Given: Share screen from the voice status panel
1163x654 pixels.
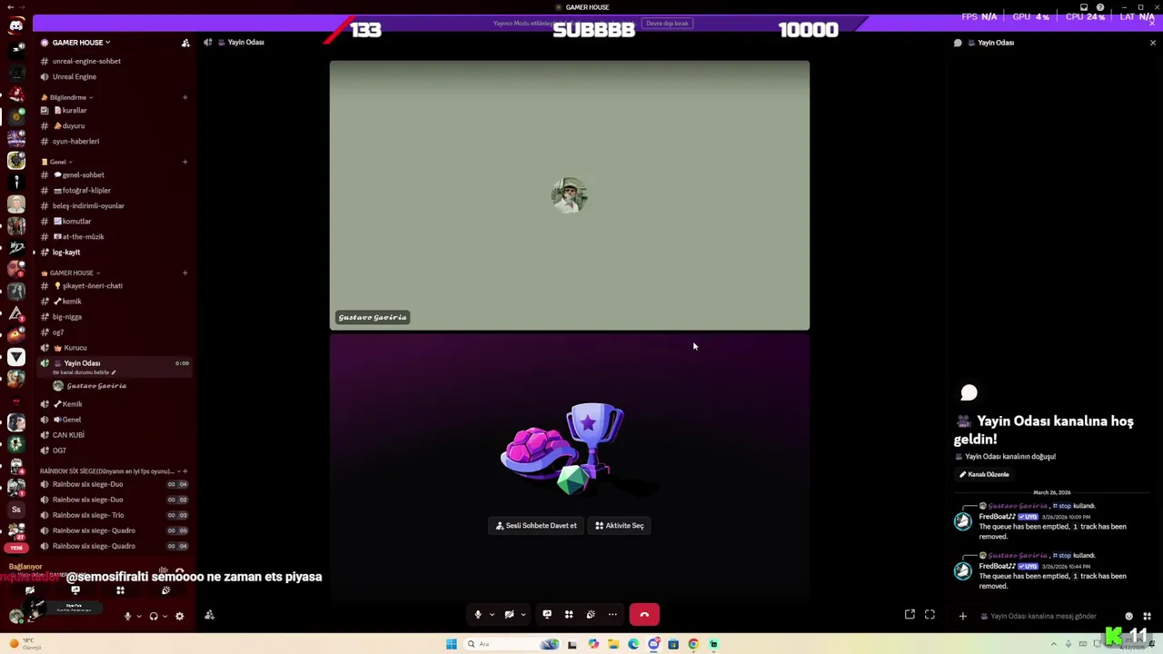Looking at the screenshot, I should pyautogui.click(x=75, y=590).
